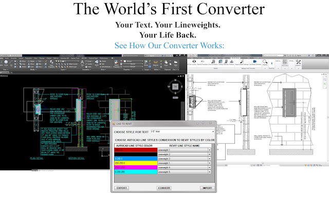The image size is (329, 197).
Task: Click the Copy tool in Modify panel
Action: 23,64
